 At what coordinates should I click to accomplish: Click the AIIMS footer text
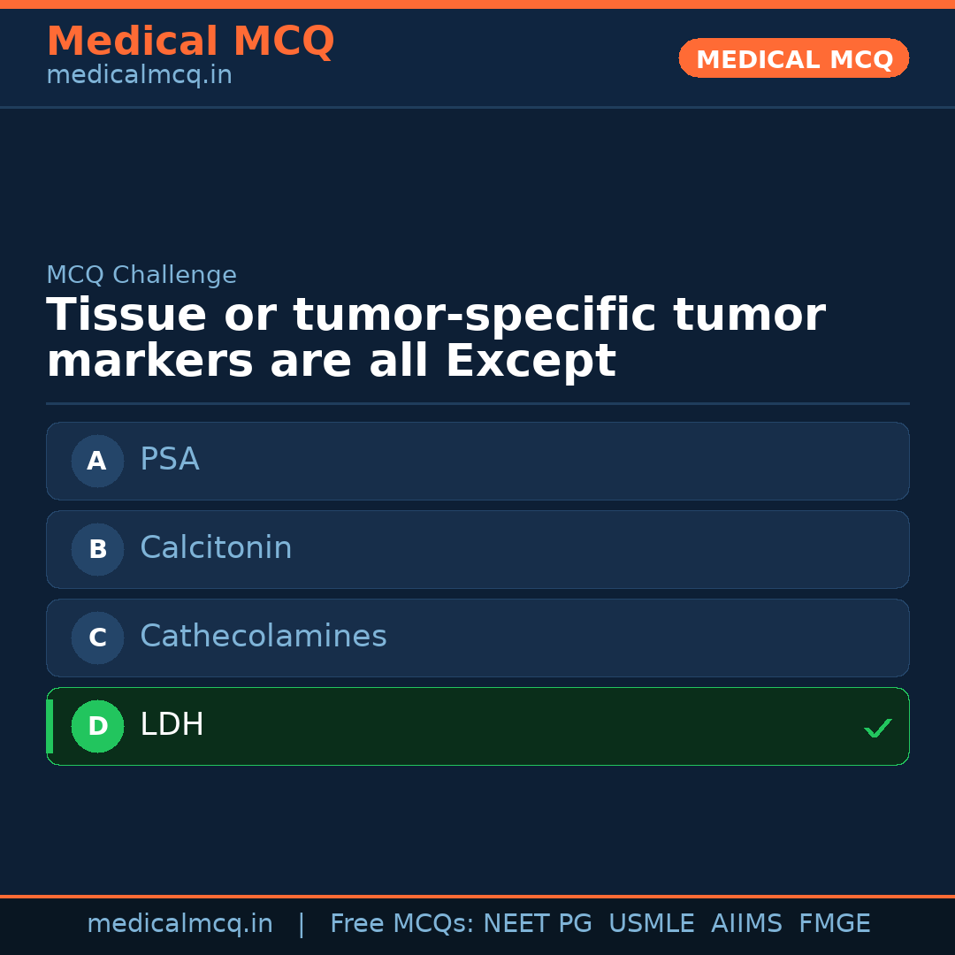click(x=746, y=924)
